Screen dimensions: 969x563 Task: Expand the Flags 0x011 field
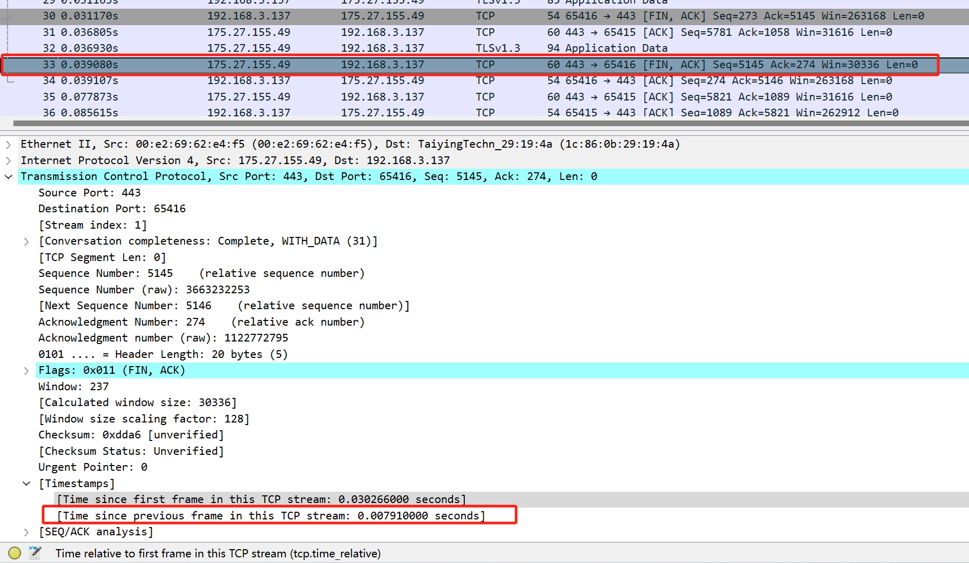tap(26, 371)
